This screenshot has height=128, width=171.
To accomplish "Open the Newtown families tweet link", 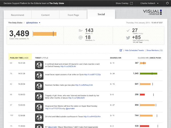I will click(84, 85).
